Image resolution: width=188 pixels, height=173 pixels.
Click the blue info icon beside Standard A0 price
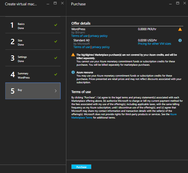pos(180,40)
